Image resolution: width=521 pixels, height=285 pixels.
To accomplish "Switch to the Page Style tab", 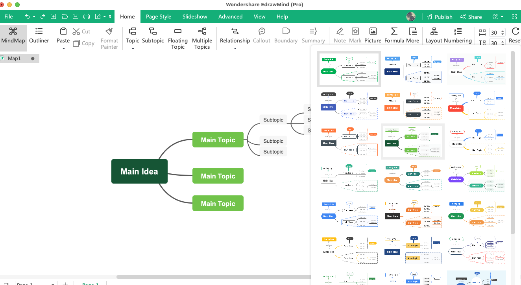I will [x=159, y=17].
